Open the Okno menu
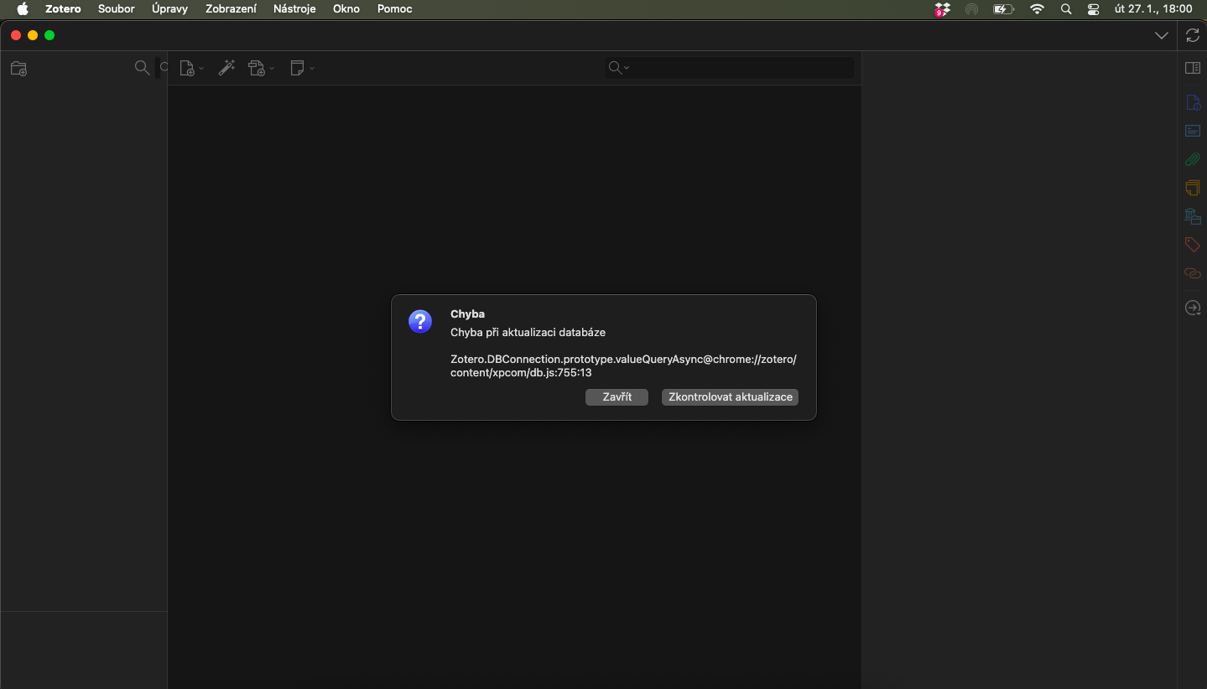 click(346, 9)
